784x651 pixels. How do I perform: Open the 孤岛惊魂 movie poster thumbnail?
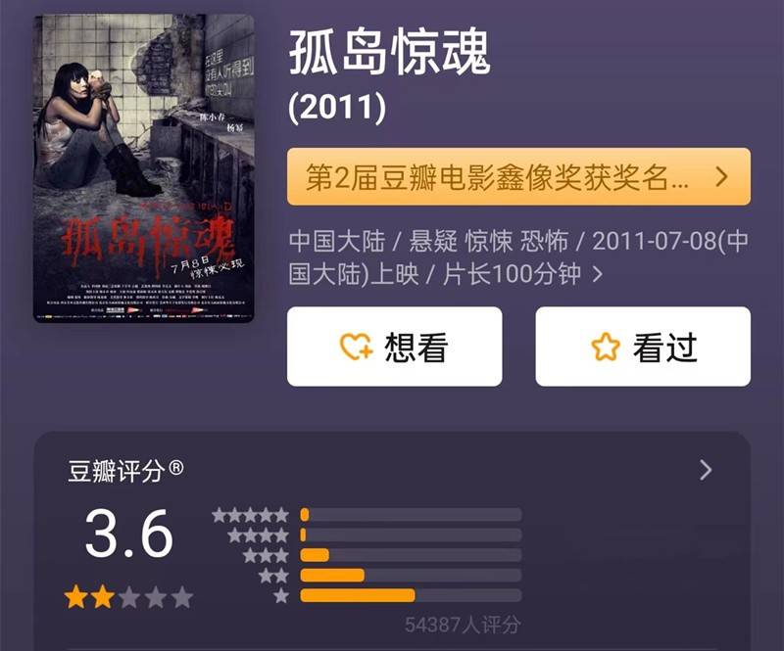tap(143, 168)
